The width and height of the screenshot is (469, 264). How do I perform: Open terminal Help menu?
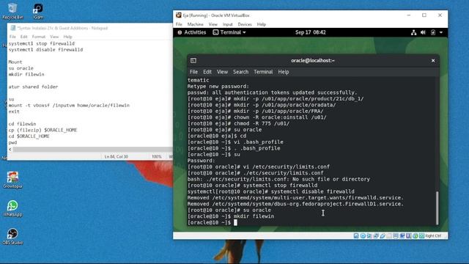pos(284,72)
